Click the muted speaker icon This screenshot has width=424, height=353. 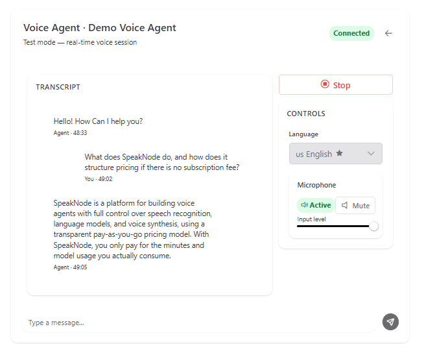[x=344, y=206]
